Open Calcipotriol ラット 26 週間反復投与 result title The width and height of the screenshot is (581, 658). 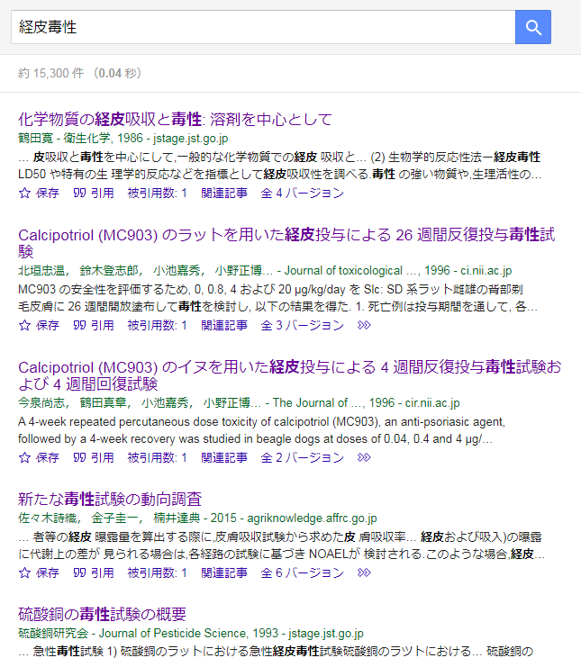click(286, 243)
